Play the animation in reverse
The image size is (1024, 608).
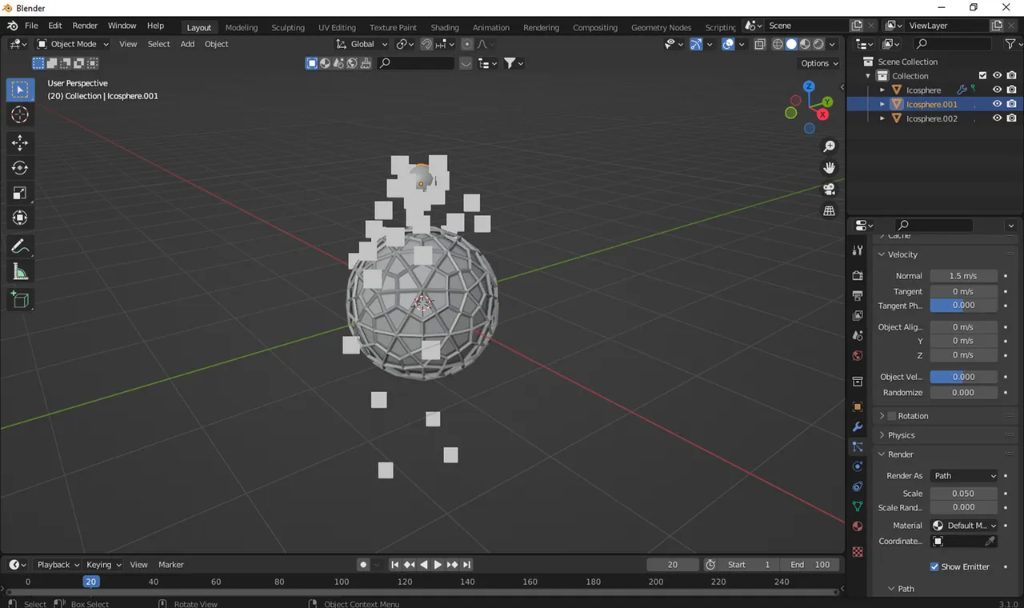click(x=423, y=564)
